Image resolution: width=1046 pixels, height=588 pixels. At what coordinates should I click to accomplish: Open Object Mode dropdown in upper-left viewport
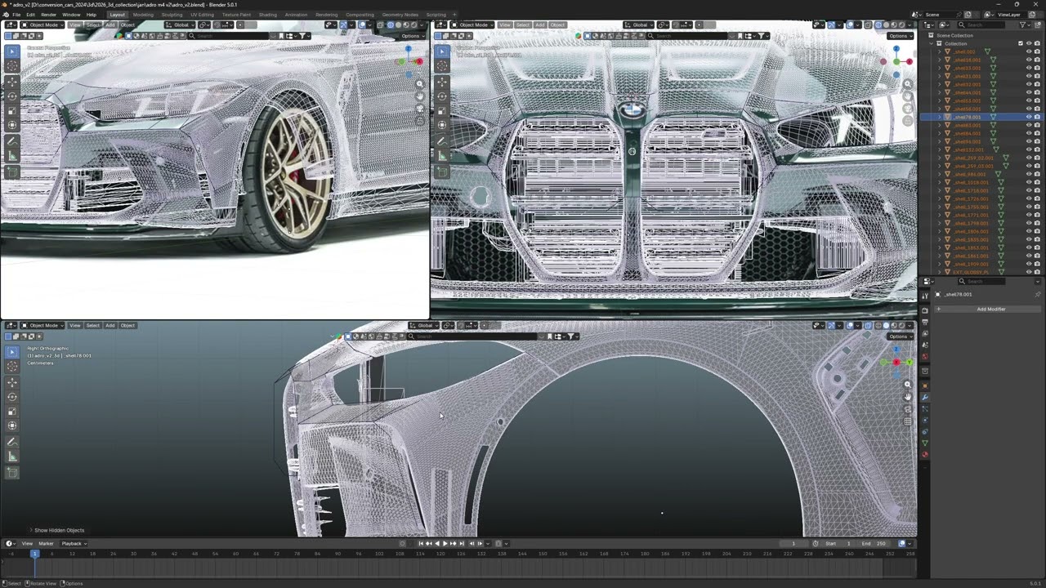point(42,25)
